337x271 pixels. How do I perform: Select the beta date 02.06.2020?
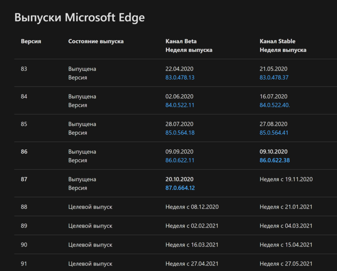(179, 96)
